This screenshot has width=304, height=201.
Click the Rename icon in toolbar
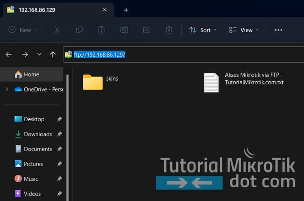click(124, 30)
